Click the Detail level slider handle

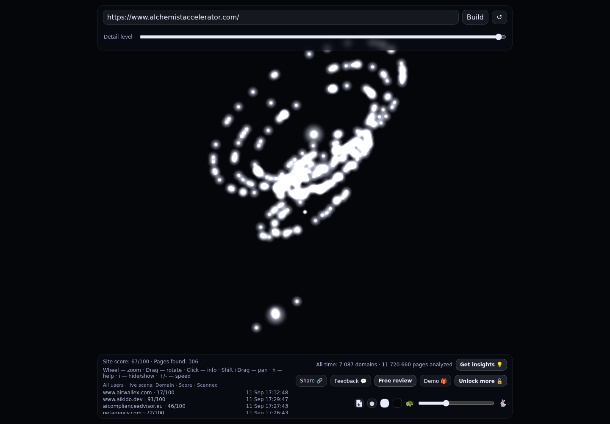(x=499, y=37)
